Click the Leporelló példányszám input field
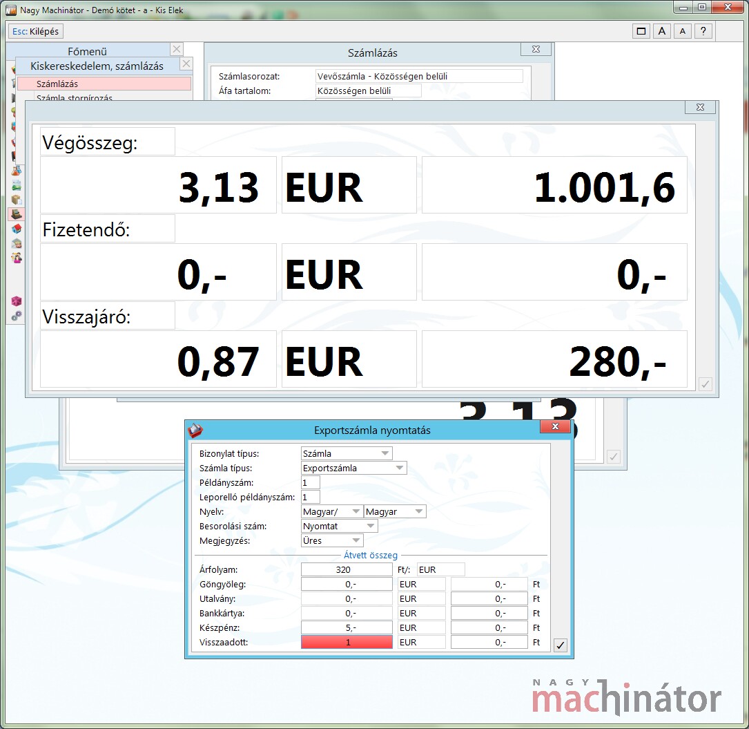The height and width of the screenshot is (729, 749). click(311, 497)
